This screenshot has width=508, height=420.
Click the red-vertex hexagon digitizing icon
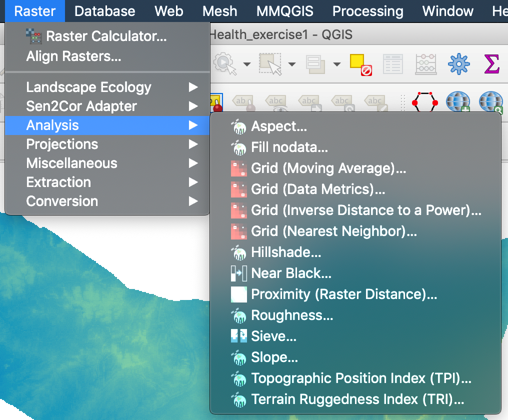(x=424, y=102)
